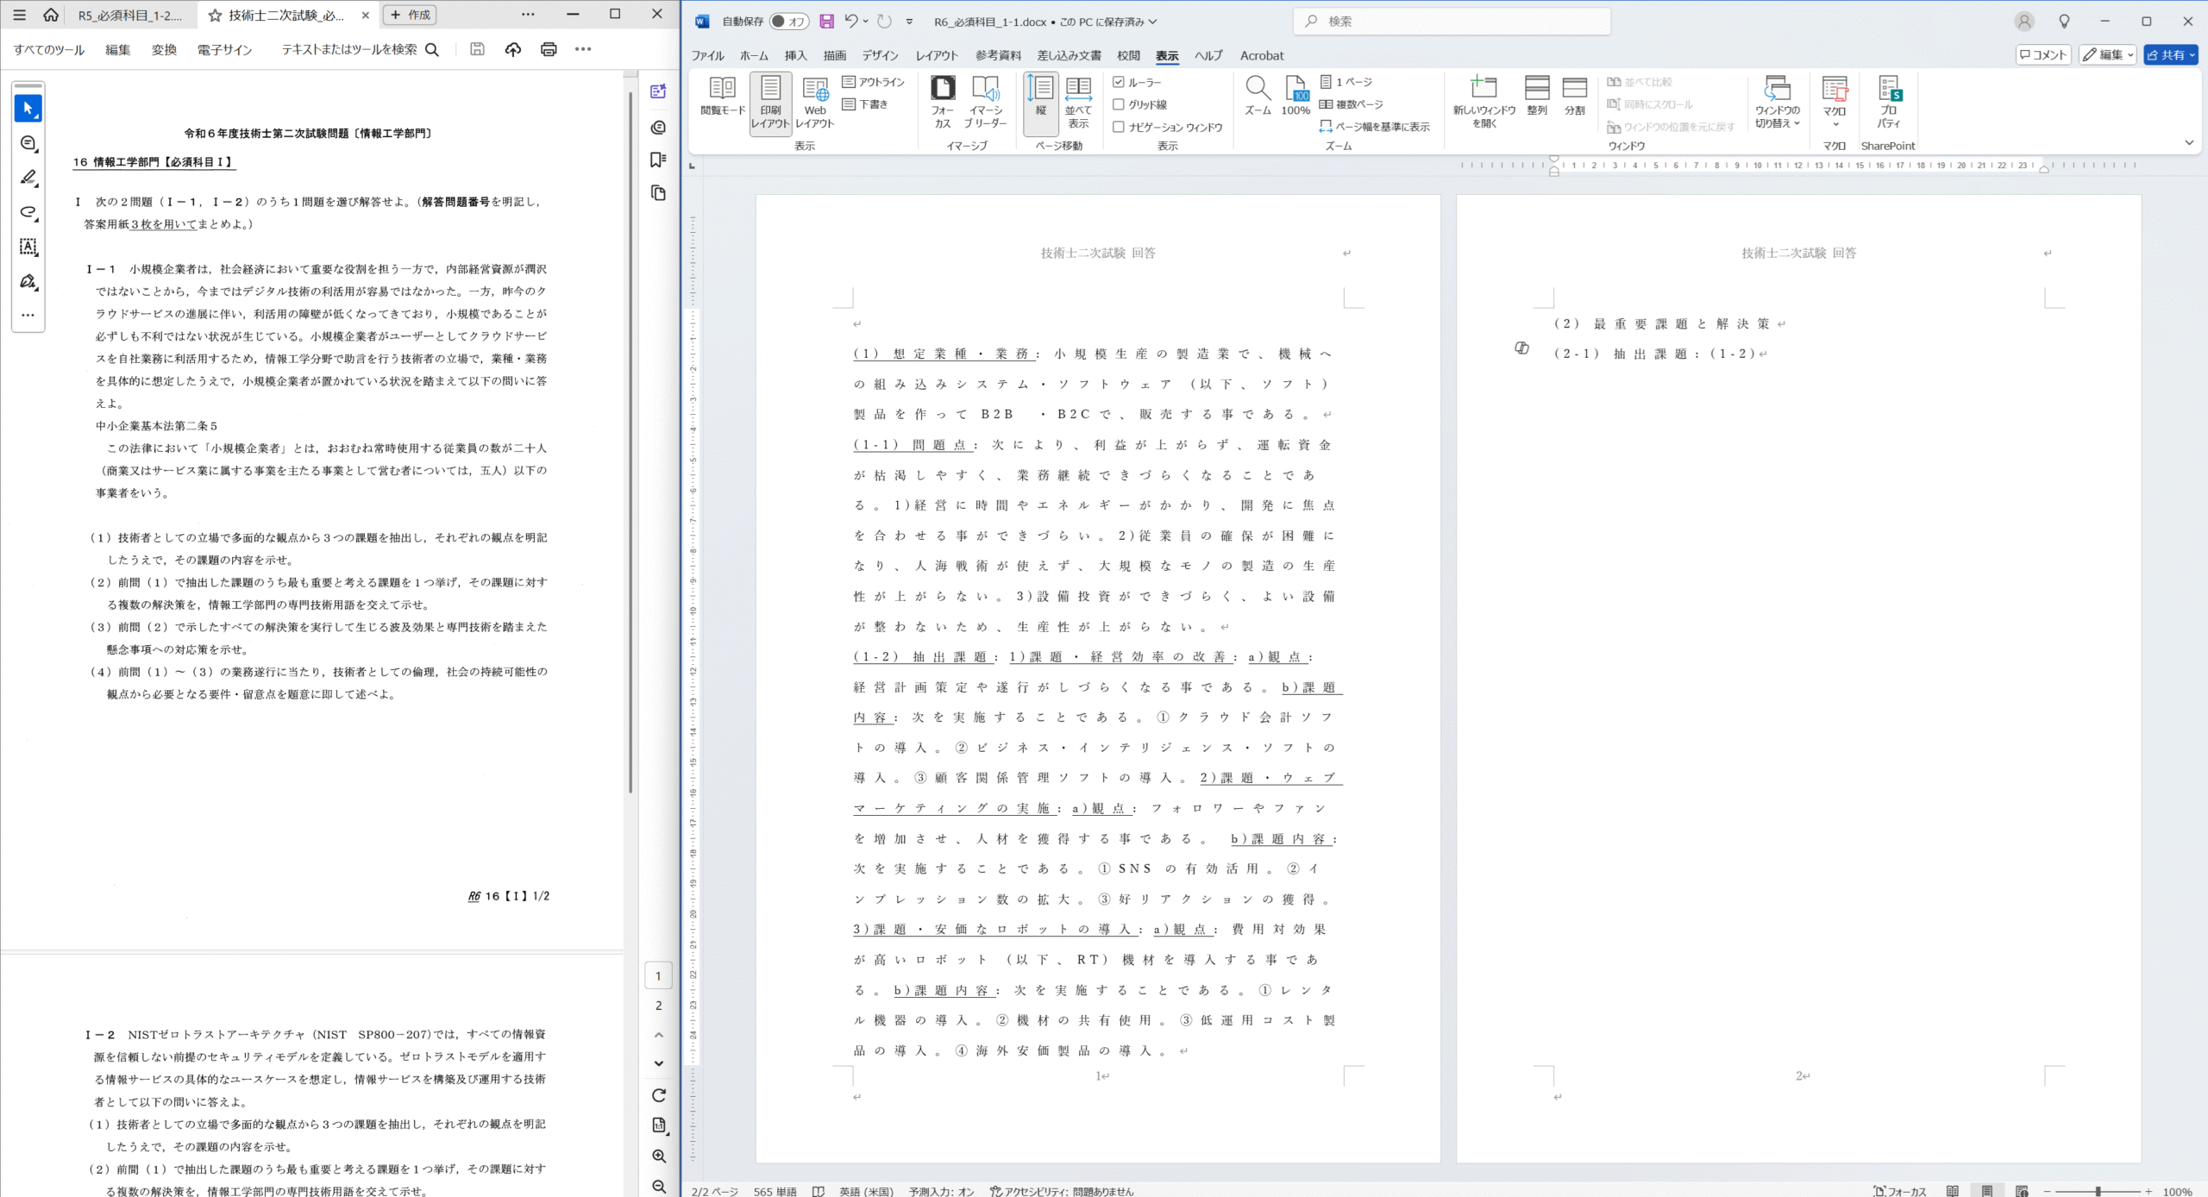
Task: Select the Web Layout view
Action: (x=815, y=102)
